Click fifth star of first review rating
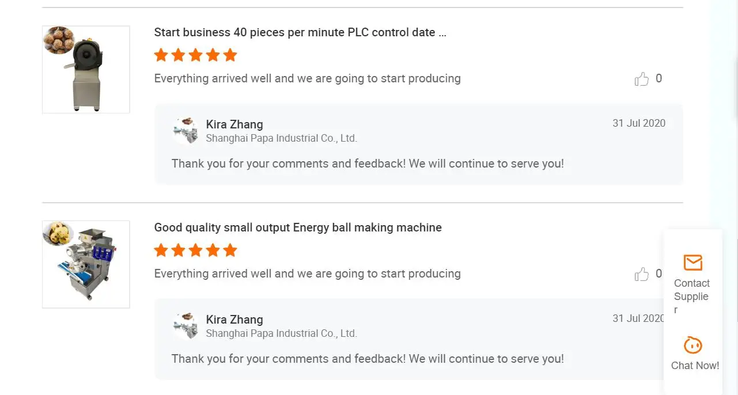The width and height of the screenshot is (738, 395). click(230, 55)
